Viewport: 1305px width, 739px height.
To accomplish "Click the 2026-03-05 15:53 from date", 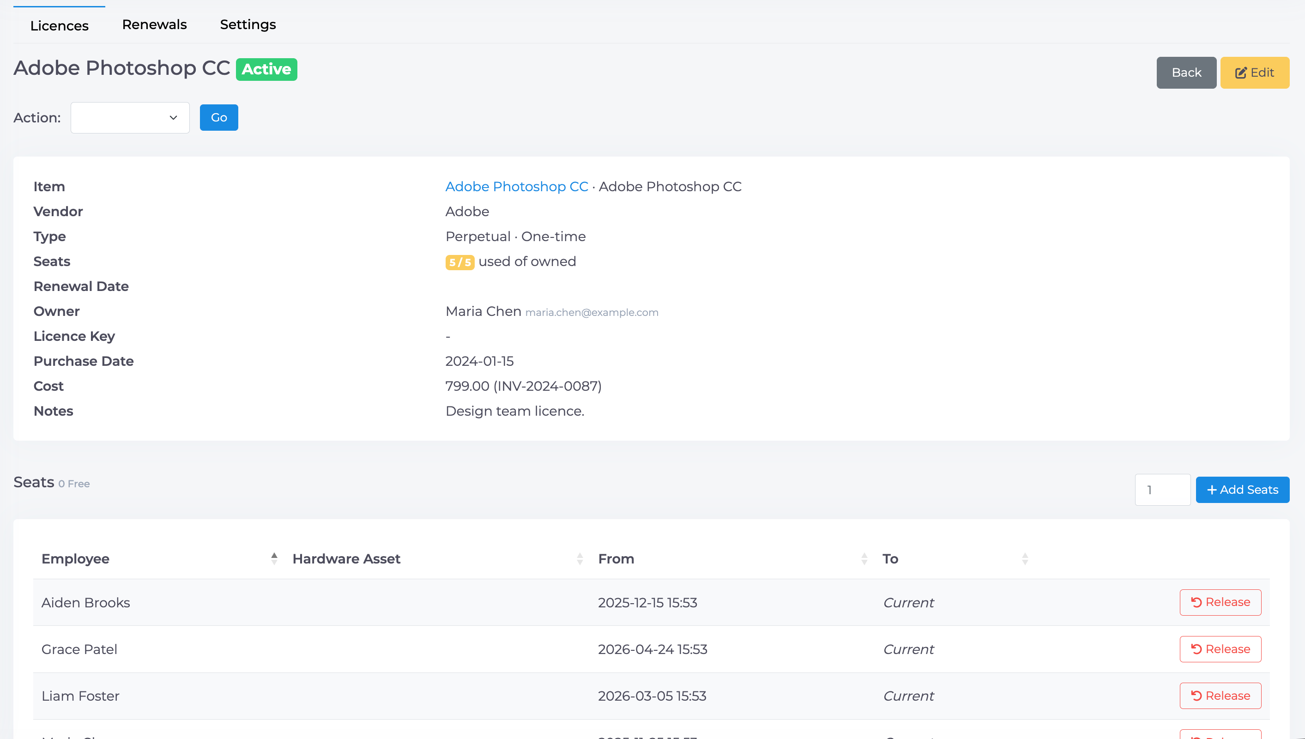I will [652, 696].
